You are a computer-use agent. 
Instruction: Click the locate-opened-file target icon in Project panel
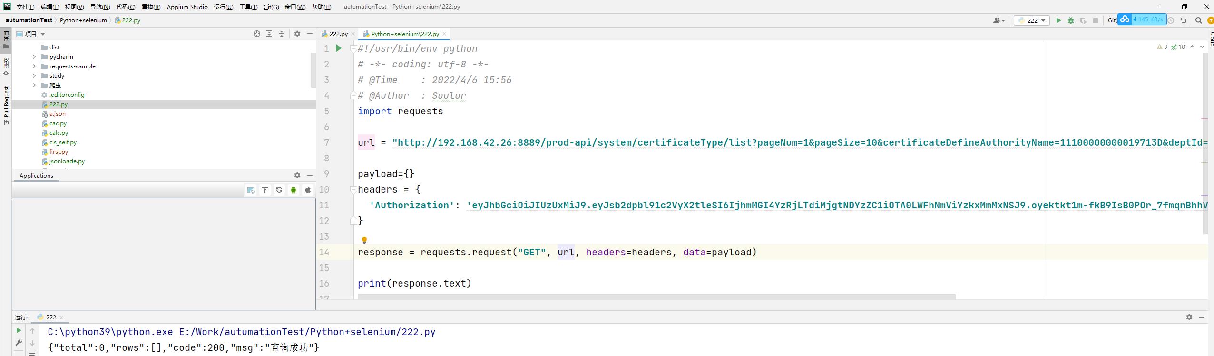point(257,34)
